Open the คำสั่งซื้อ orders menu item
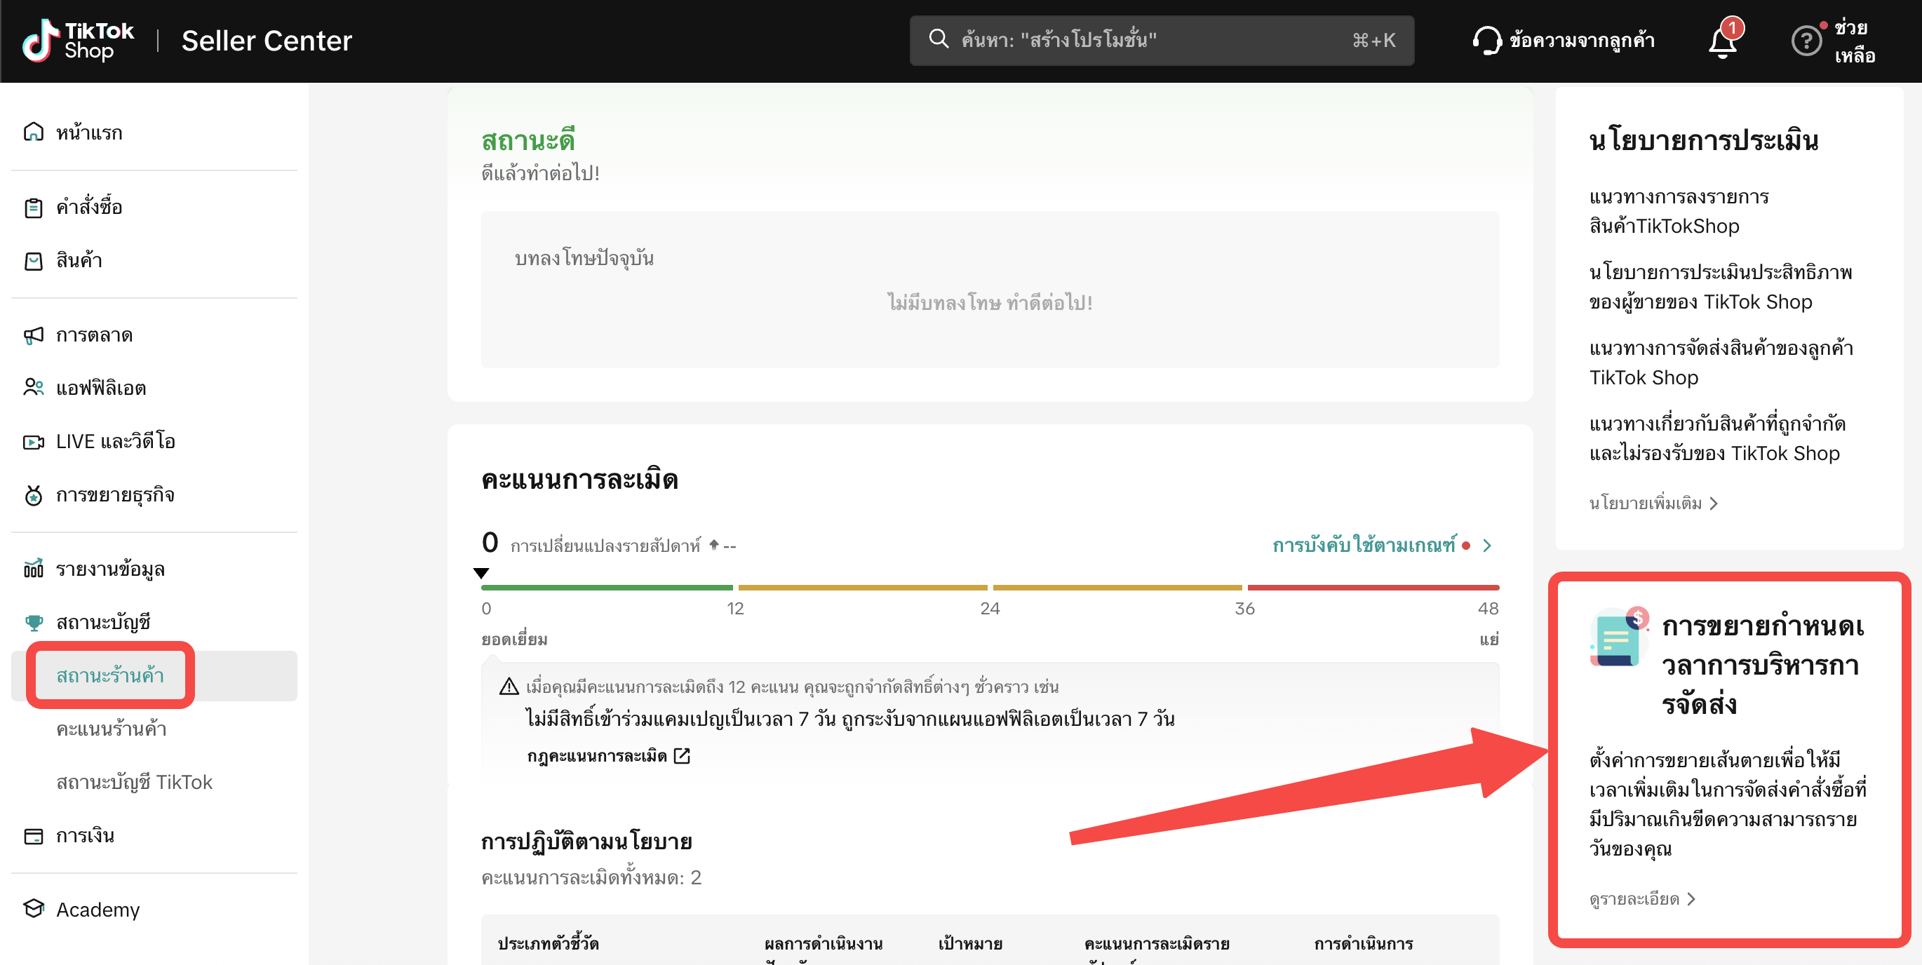This screenshot has height=965, width=1922. coord(89,207)
